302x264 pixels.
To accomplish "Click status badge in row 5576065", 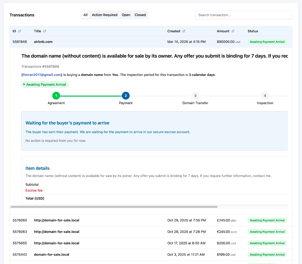I will [x=267, y=220].
